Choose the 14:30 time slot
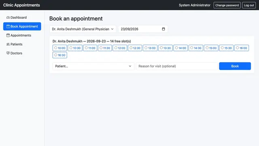This screenshot has height=146, width=259. [196, 48]
